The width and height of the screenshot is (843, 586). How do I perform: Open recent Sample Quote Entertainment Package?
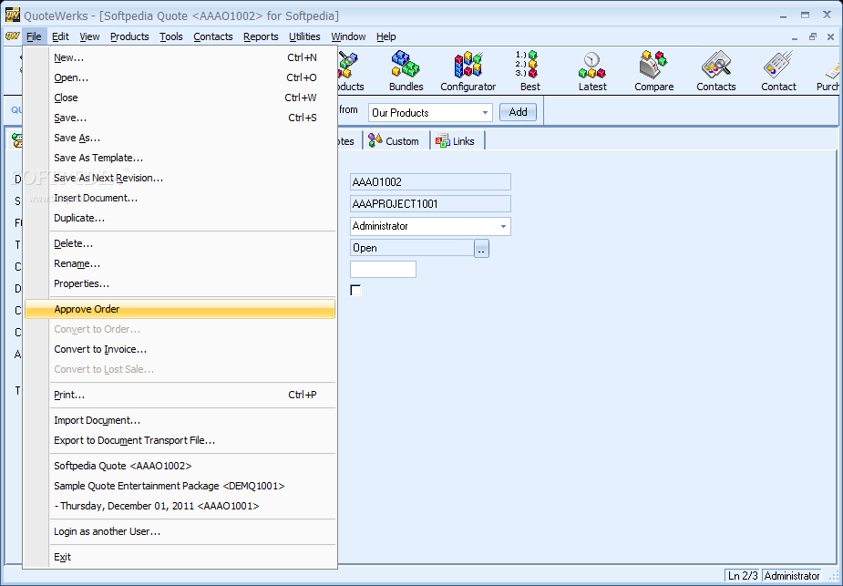(x=180, y=486)
